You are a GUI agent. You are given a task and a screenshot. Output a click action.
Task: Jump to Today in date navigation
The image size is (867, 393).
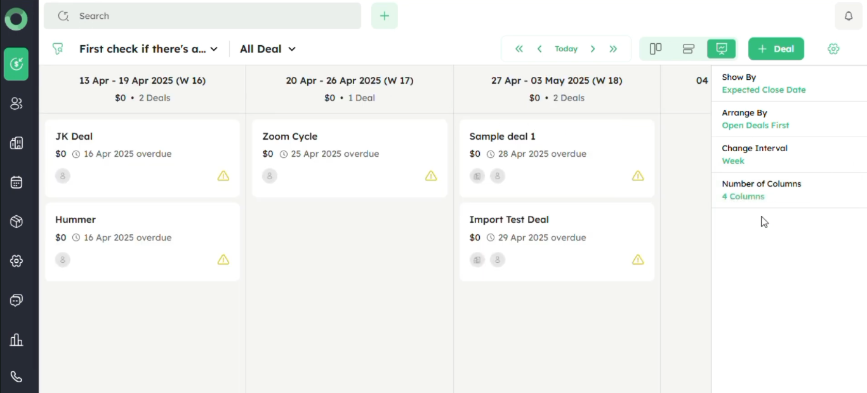point(566,49)
